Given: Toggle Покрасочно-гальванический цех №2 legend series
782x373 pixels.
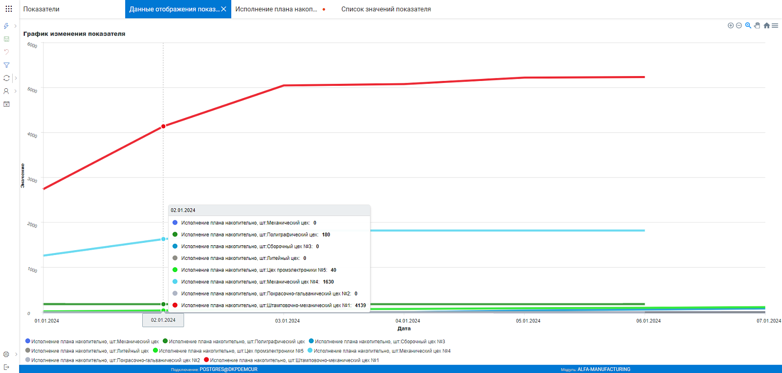Looking at the screenshot, I should [x=112, y=360].
